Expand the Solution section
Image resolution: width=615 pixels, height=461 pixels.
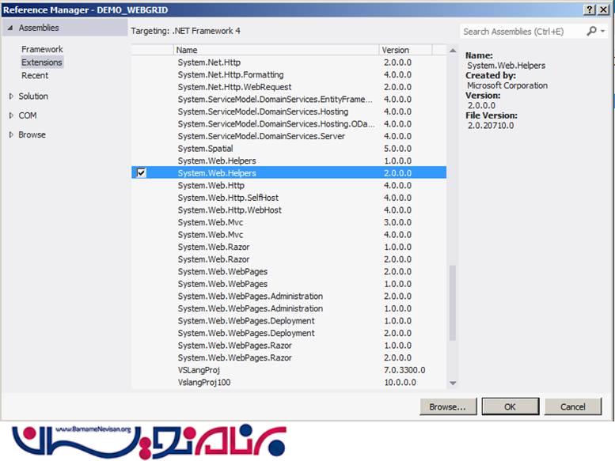pos(11,96)
